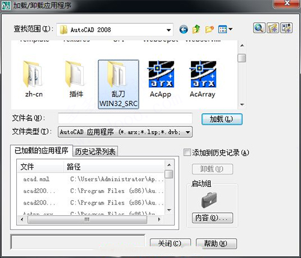Go back to the previous folder
The image size is (301, 258).
click(x=184, y=29)
